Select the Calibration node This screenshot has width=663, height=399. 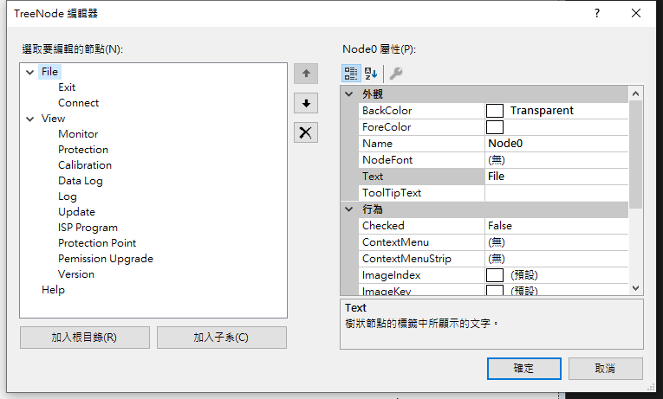(85, 165)
